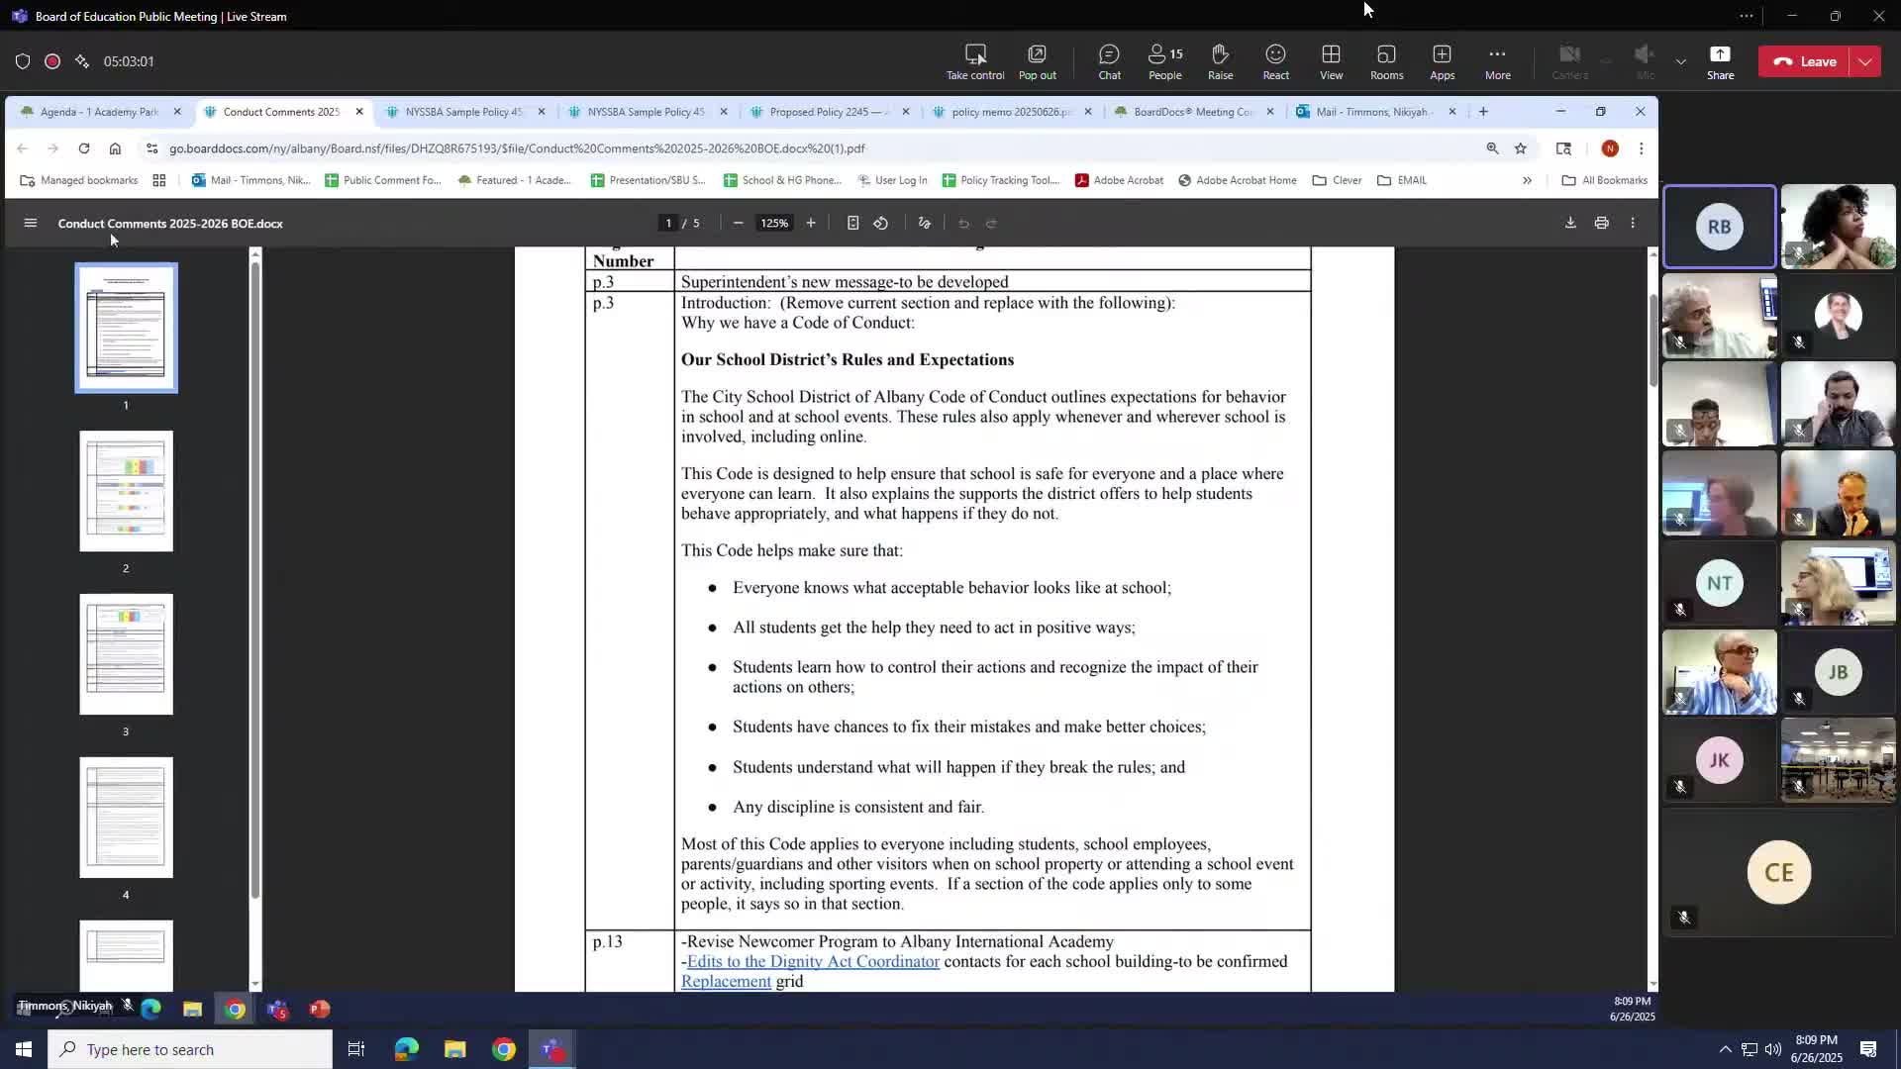Screen dimensions: 1901x1069
Task: Select the RB participant tile
Action: click(1719, 227)
